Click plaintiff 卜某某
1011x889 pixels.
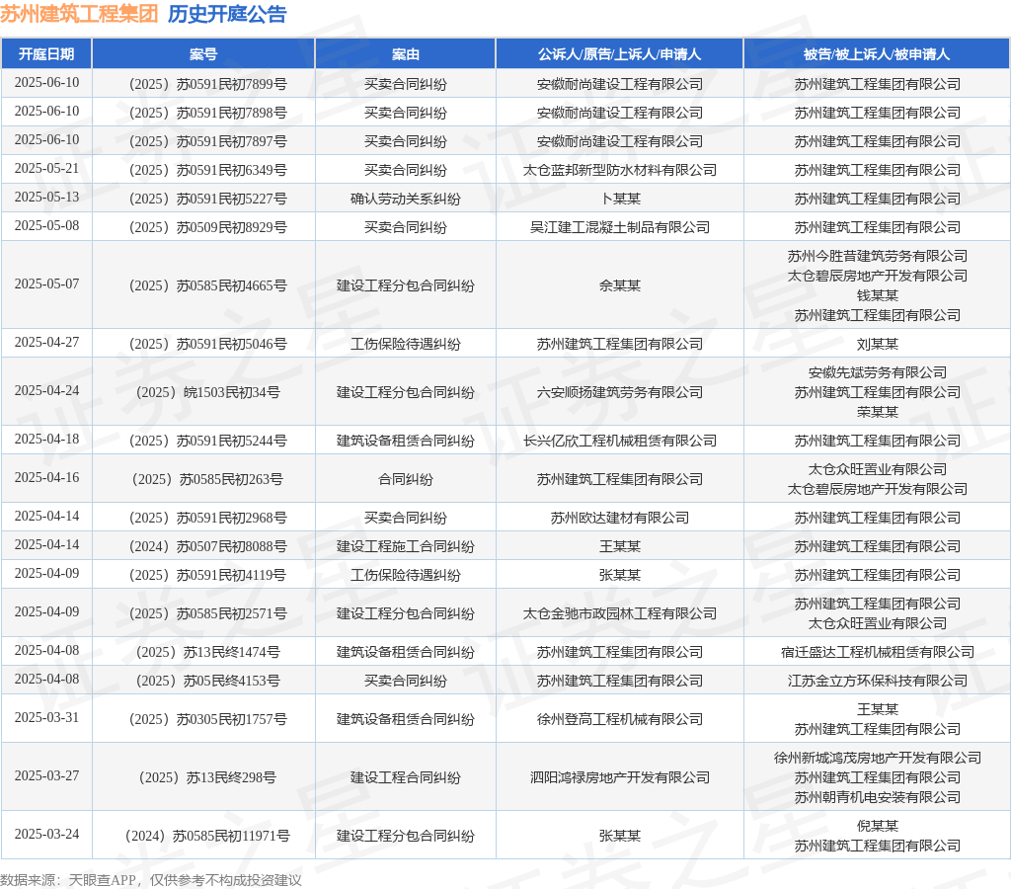(620, 199)
